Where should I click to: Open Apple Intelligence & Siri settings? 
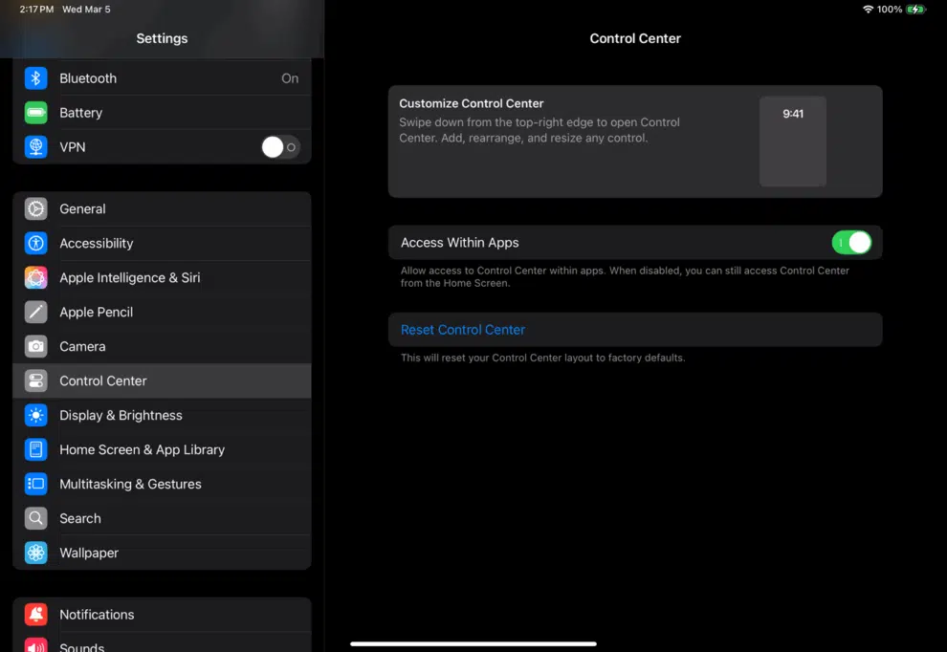tap(162, 277)
